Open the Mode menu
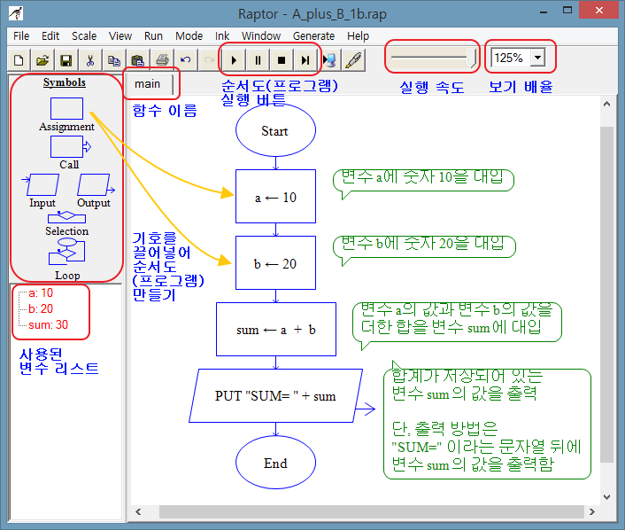 point(189,36)
